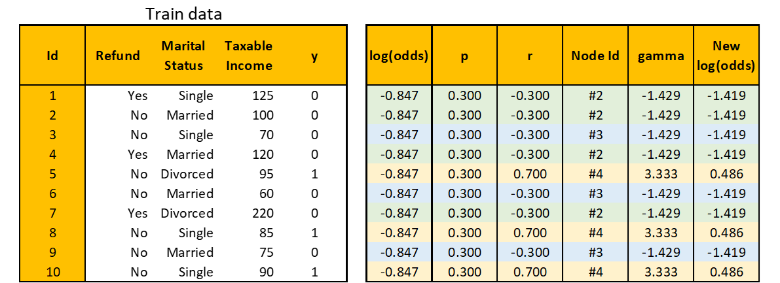Screen dimensions: 780x283
Task: Click the Marital Status header cell
Action: pyautogui.click(x=183, y=56)
